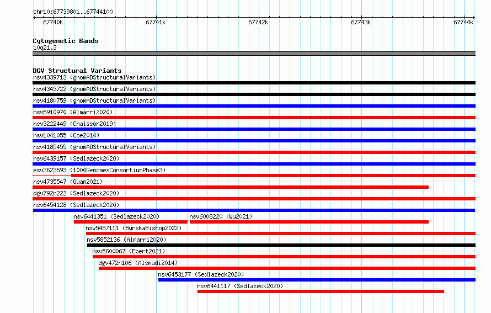This screenshot has width=491, height=313.
Task: Select the blue bar under nsv6453177
Action: [317, 280]
